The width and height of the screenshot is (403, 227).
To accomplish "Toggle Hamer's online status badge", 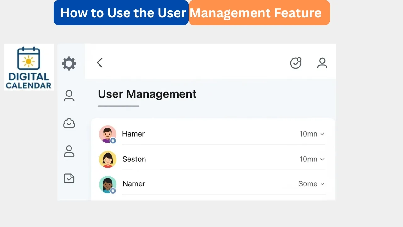I will click(112, 140).
